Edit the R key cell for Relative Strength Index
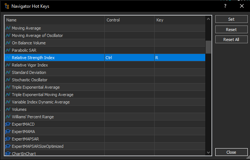The image size is (250, 160). 179,58
